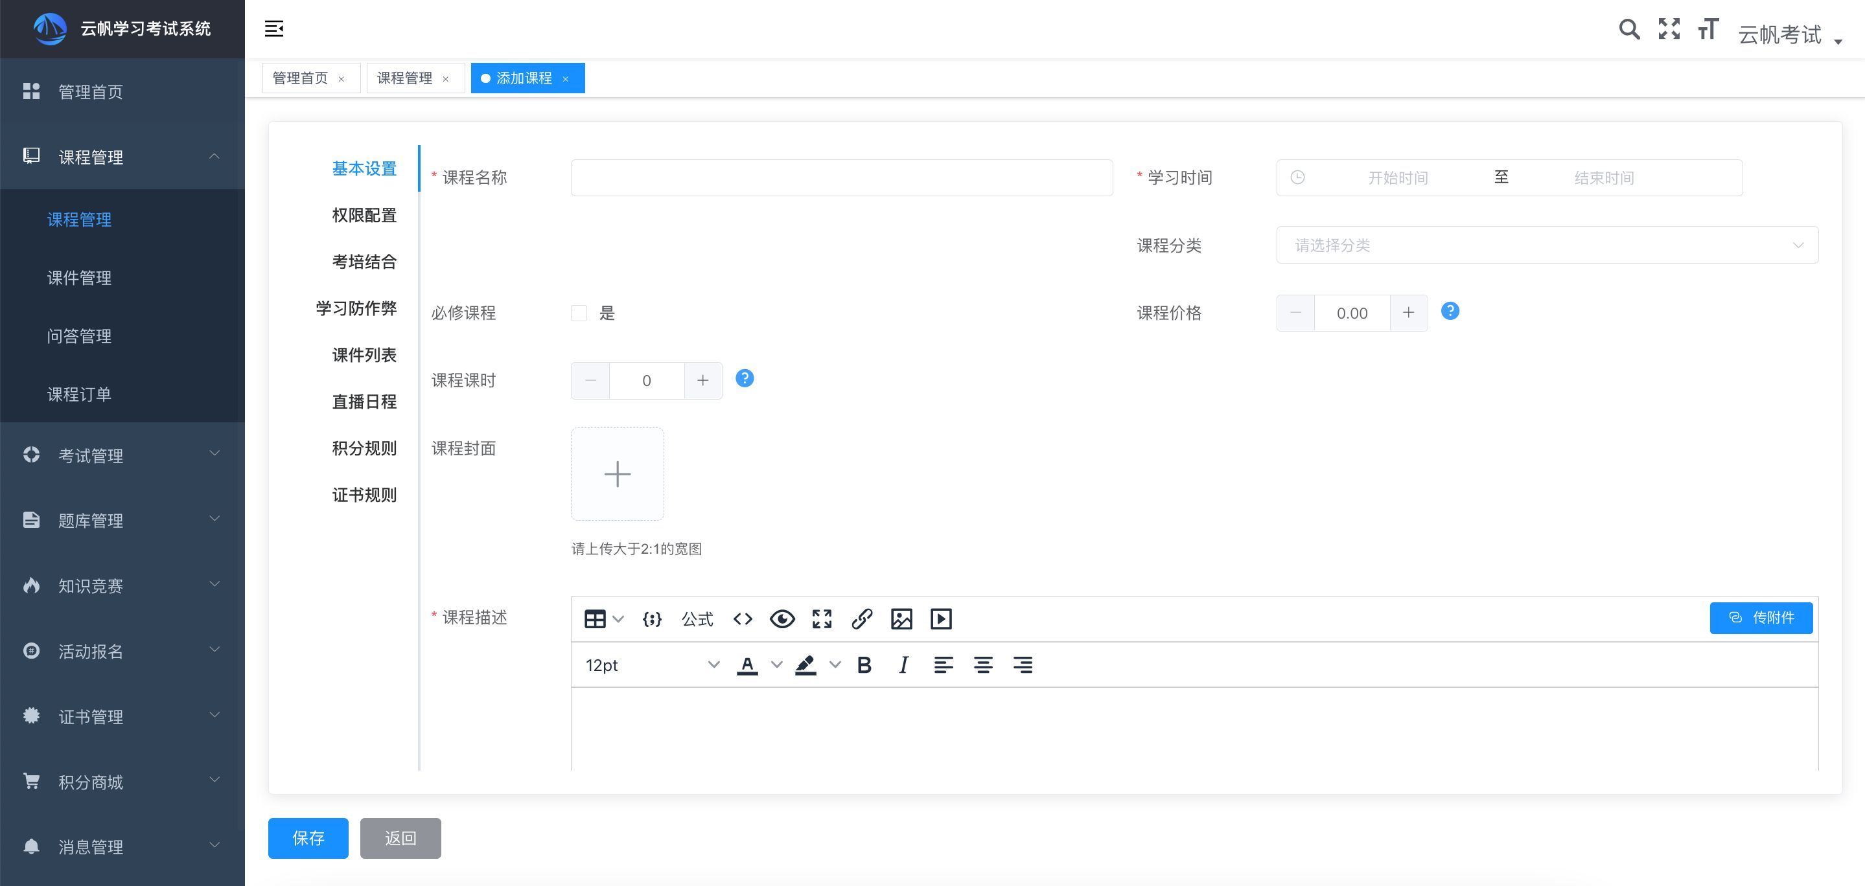Screen dimensions: 1865x886
Task: Toggle editor preview eye icon
Action: tap(782, 619)
